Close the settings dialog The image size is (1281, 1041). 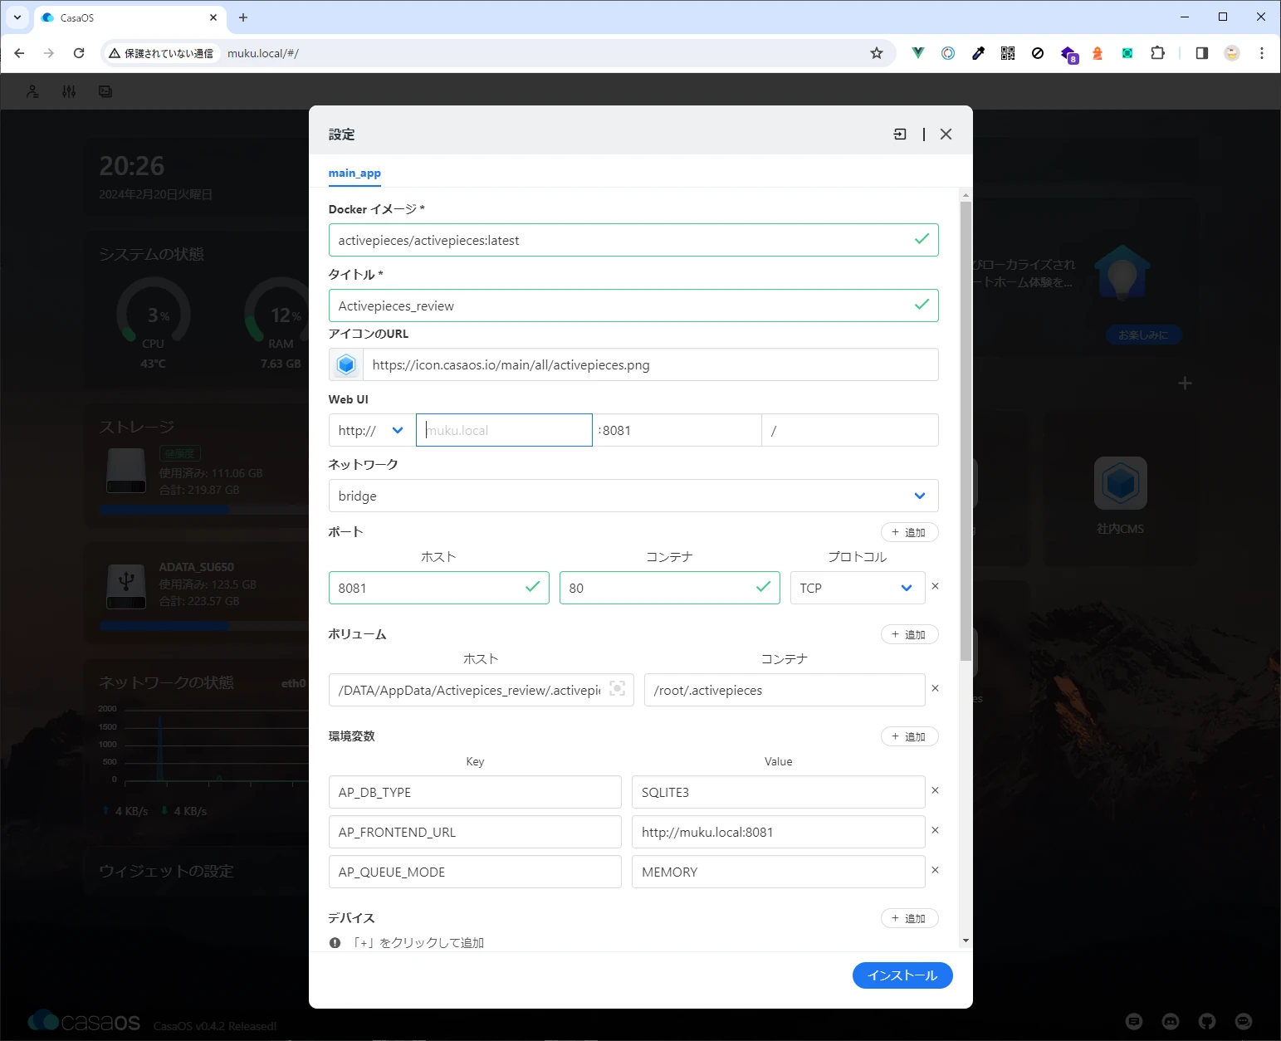pos(946,134)
